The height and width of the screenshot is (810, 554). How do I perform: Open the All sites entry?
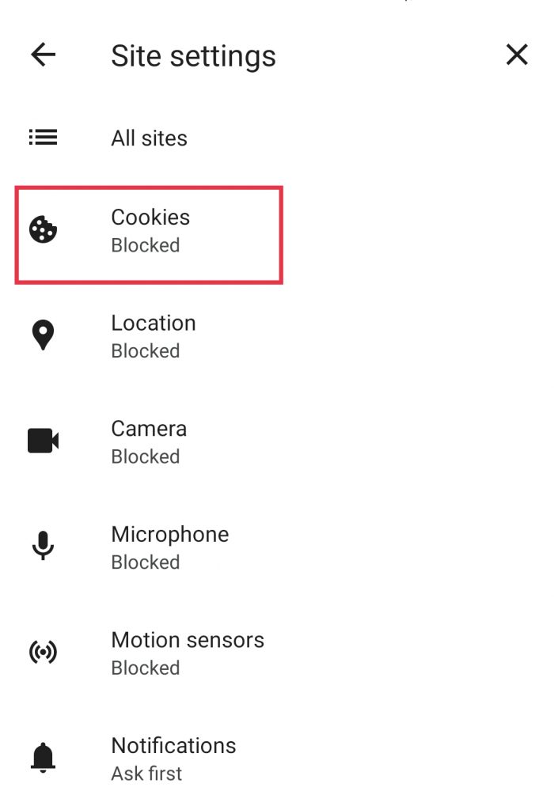tap(150, 138)
